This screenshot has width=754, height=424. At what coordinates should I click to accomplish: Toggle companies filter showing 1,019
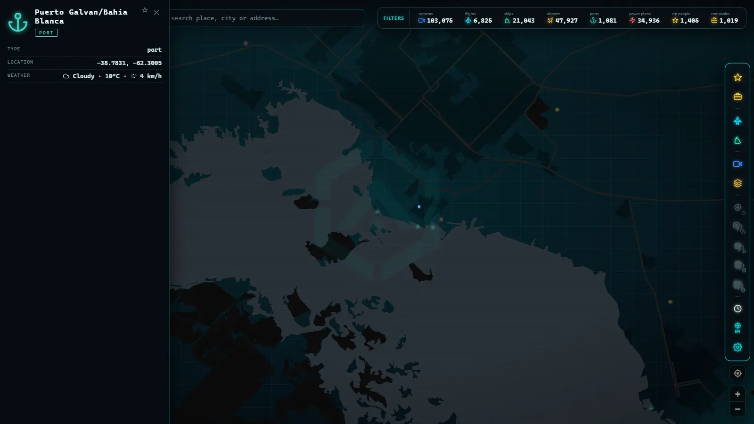pyautogui.click(x=724, y=18)
